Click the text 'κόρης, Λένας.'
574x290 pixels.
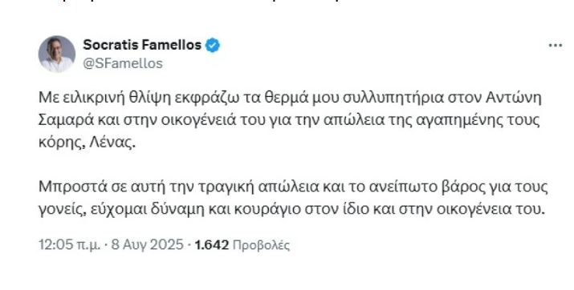point(87,143)
